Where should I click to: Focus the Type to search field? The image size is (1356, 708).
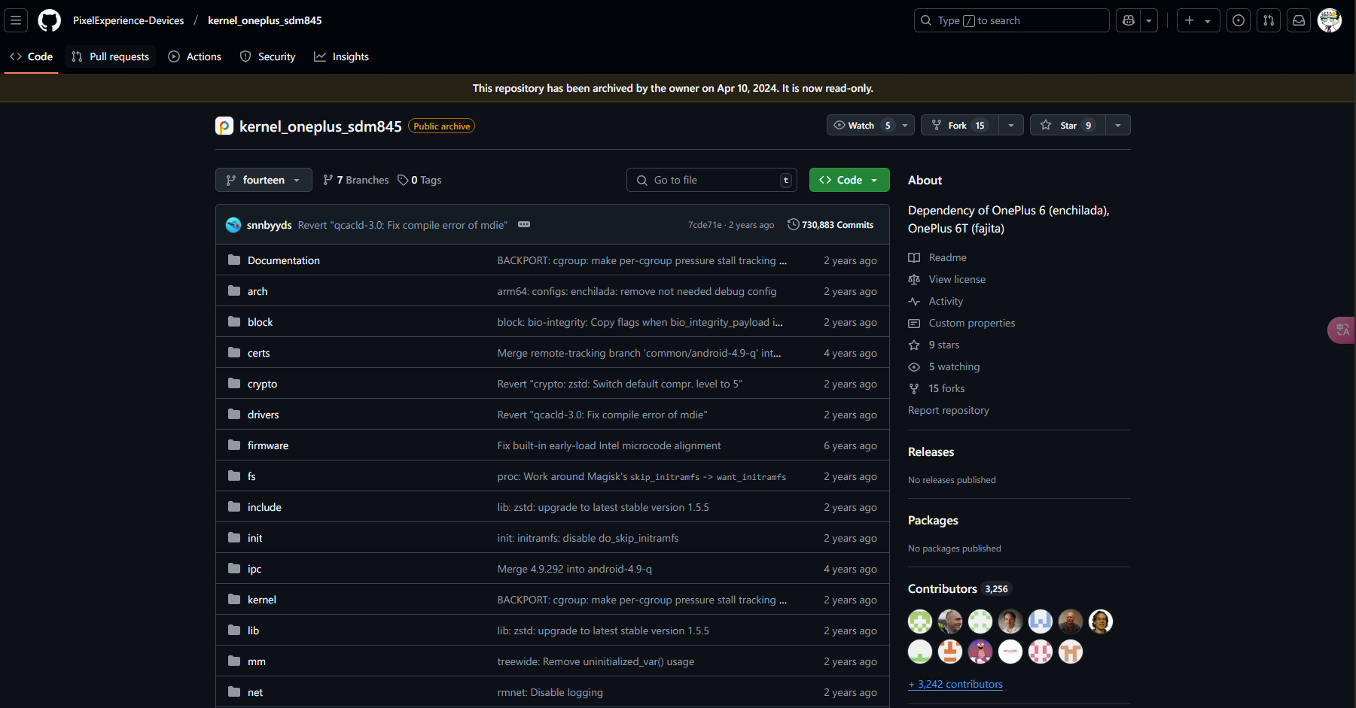pyautogui.click(x=1011, y=20)
